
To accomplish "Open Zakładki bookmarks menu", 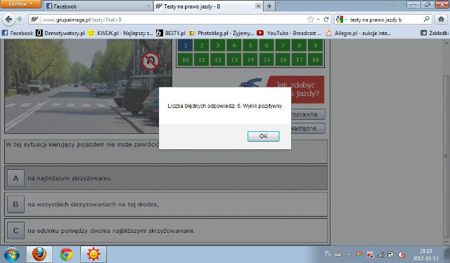I will 435,33.
